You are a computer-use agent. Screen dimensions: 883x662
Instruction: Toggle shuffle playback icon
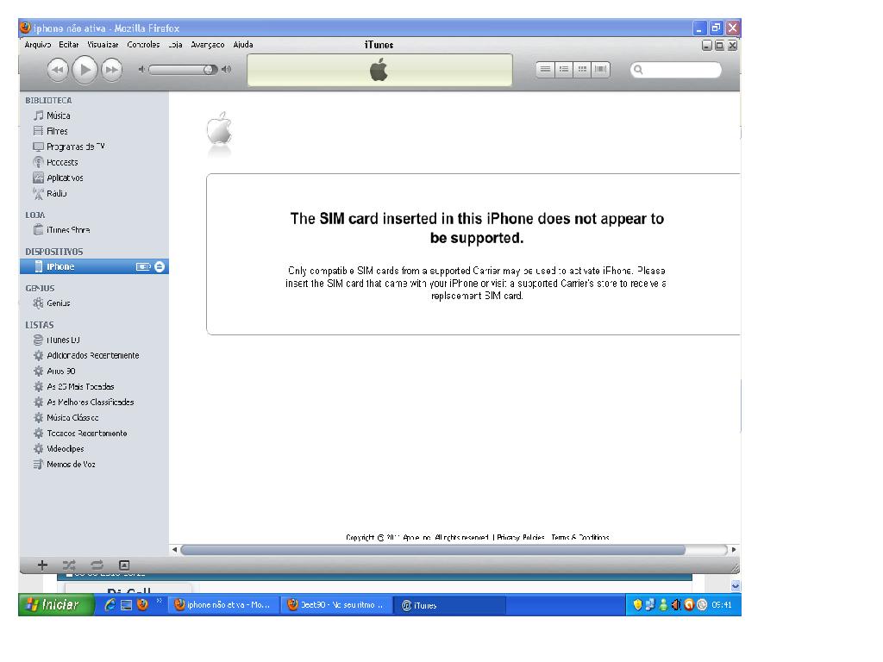point(69,565)
